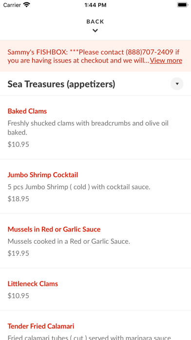Select the Baked Clams item title
The image size is (191, 340).
point(27,111)
